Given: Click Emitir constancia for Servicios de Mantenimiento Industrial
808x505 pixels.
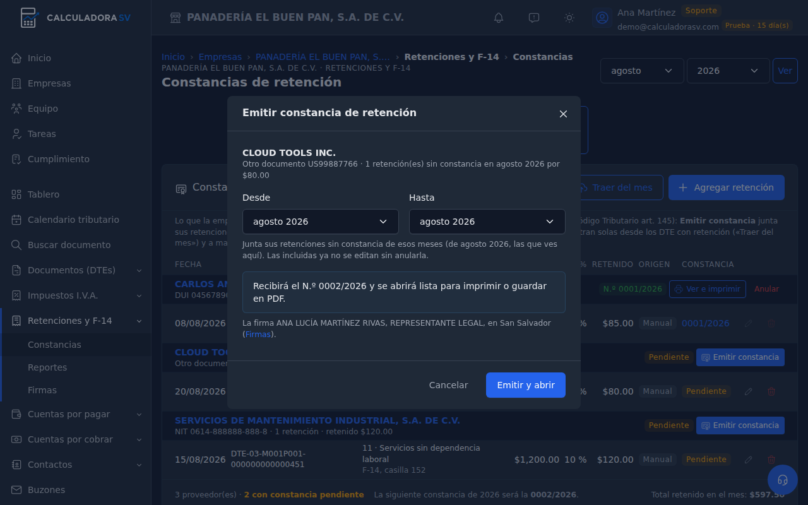Looking at the screenshot, I should [x=740, y=425].
